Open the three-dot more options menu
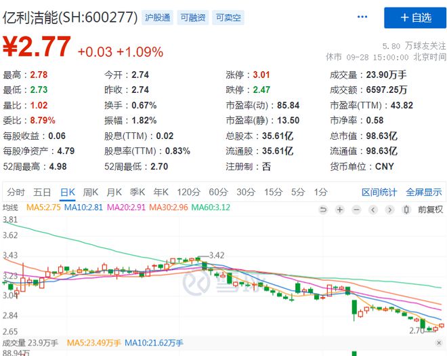The image size is (447, 356). coord(362,17)
